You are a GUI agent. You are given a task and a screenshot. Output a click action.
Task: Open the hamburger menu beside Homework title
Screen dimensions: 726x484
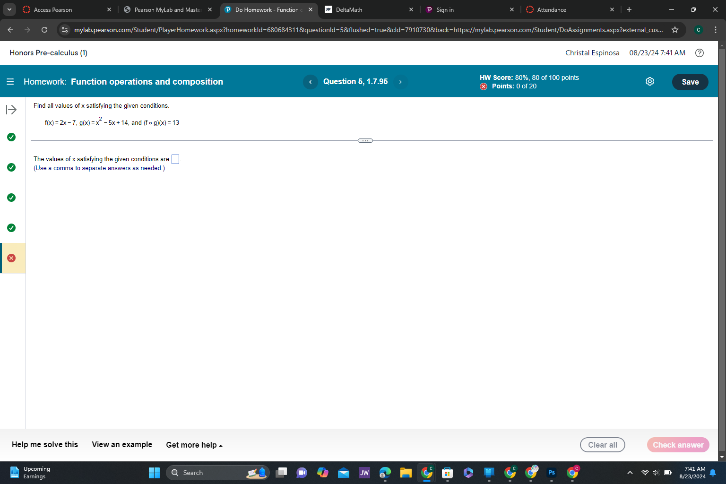pos(10,82)
